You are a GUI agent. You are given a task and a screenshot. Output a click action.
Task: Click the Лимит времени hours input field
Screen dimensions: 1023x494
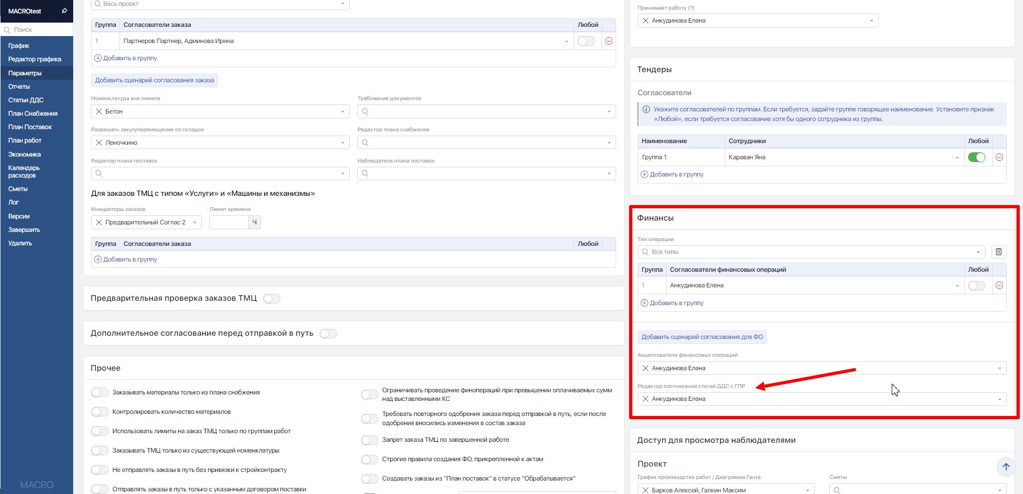[229, 222]
